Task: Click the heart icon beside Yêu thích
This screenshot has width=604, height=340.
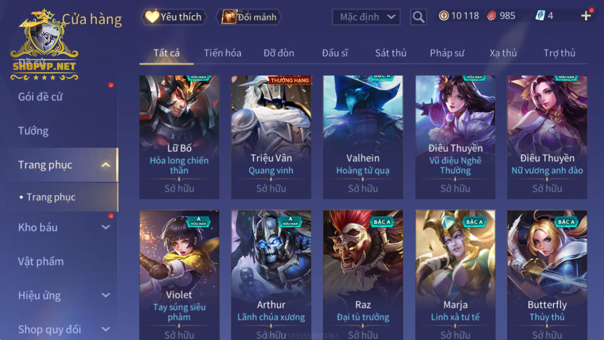Action: tap(152, 17)
